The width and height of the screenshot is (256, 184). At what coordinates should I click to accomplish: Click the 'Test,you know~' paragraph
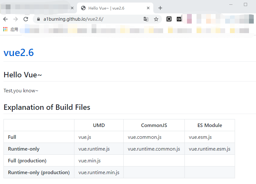[x=21, y=91]
